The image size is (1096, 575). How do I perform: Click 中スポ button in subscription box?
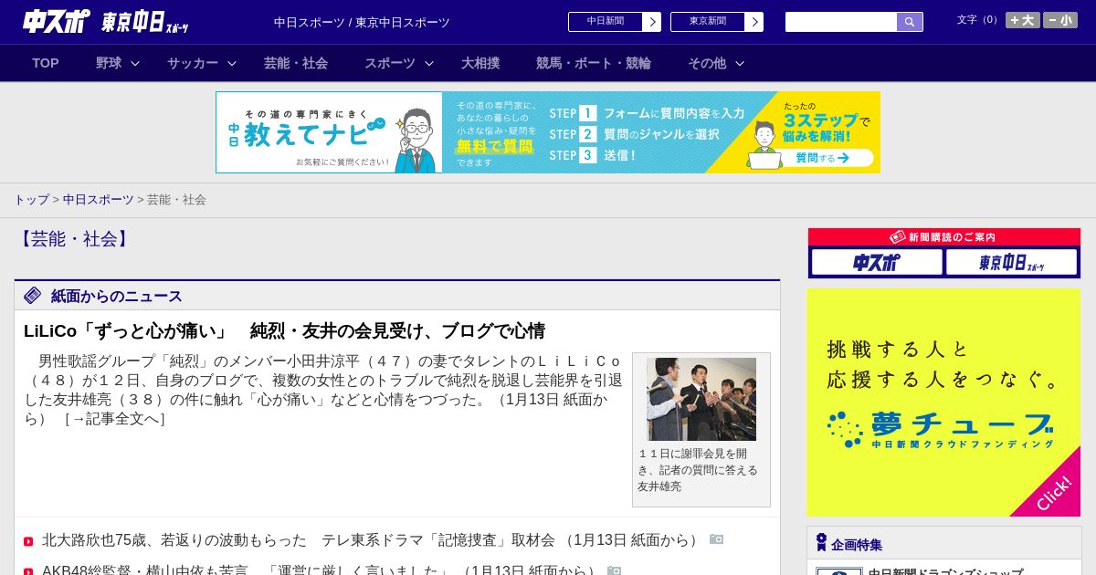[x=877, y=262]
